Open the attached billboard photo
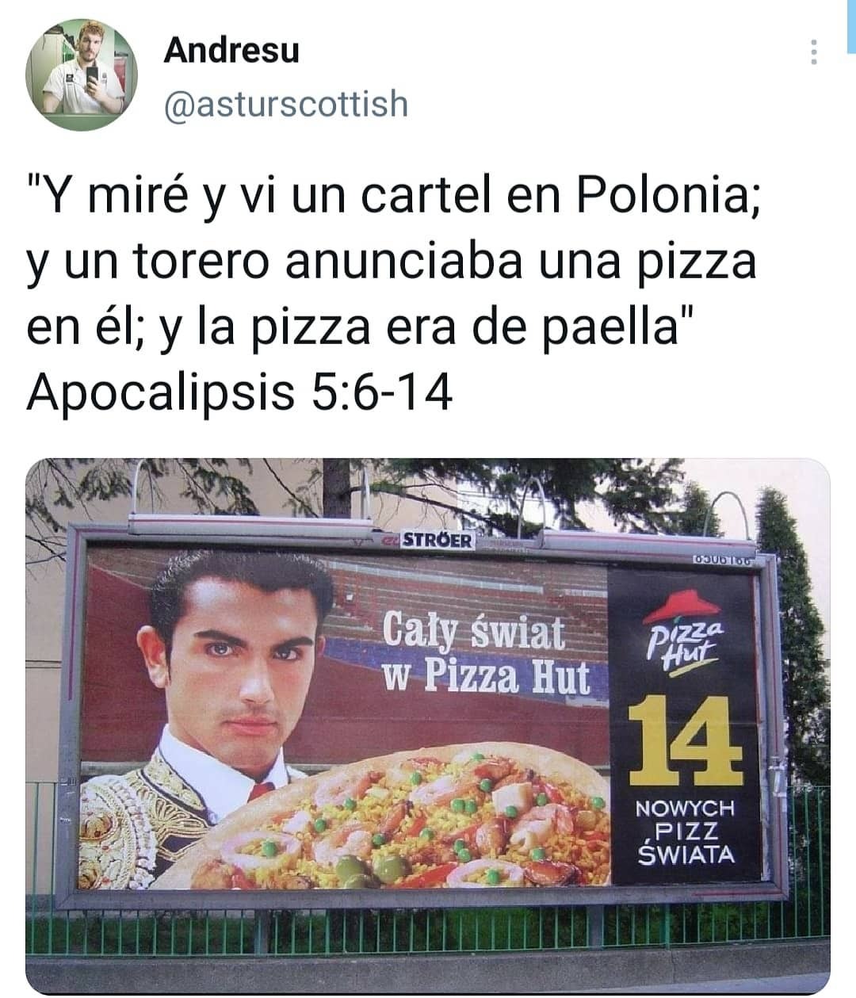 [x=428, y=725]
